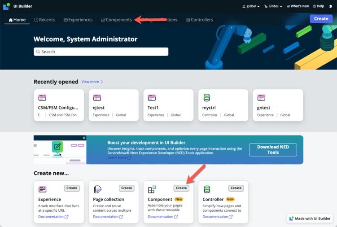This screenshot has width=337, height=227.
Task: Click the magnifier icon in Search box
Action: (x=38, y=52)
